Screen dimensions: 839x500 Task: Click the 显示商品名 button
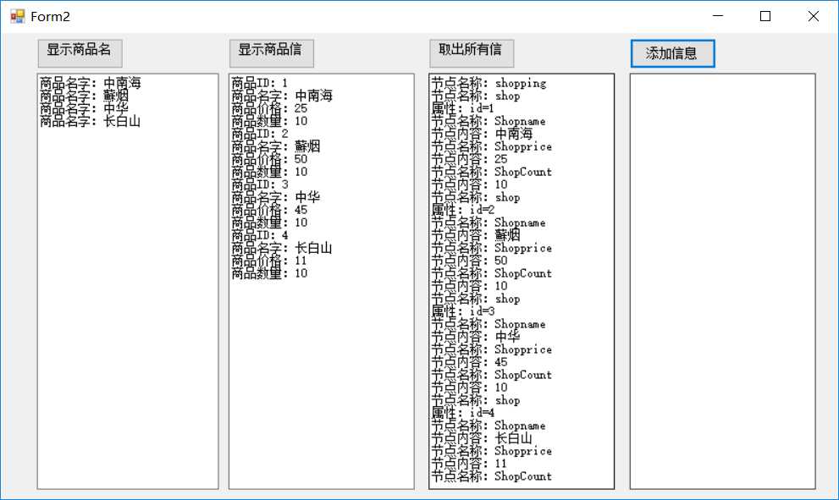80,53
